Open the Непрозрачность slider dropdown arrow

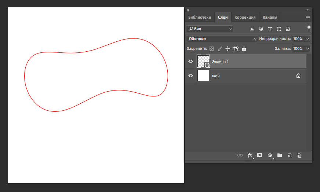[308, 38]
